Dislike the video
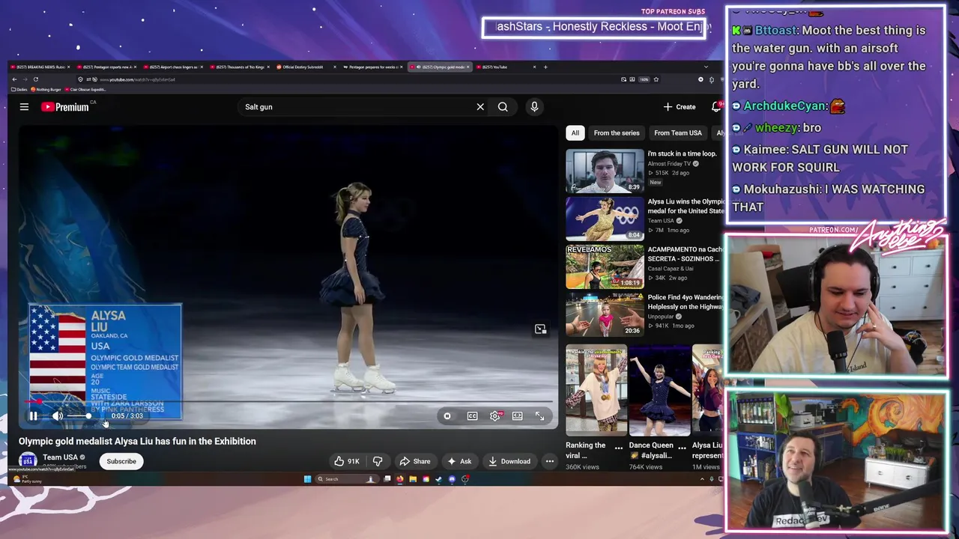This screenshot has width=959, height=539. coord(378,462)
